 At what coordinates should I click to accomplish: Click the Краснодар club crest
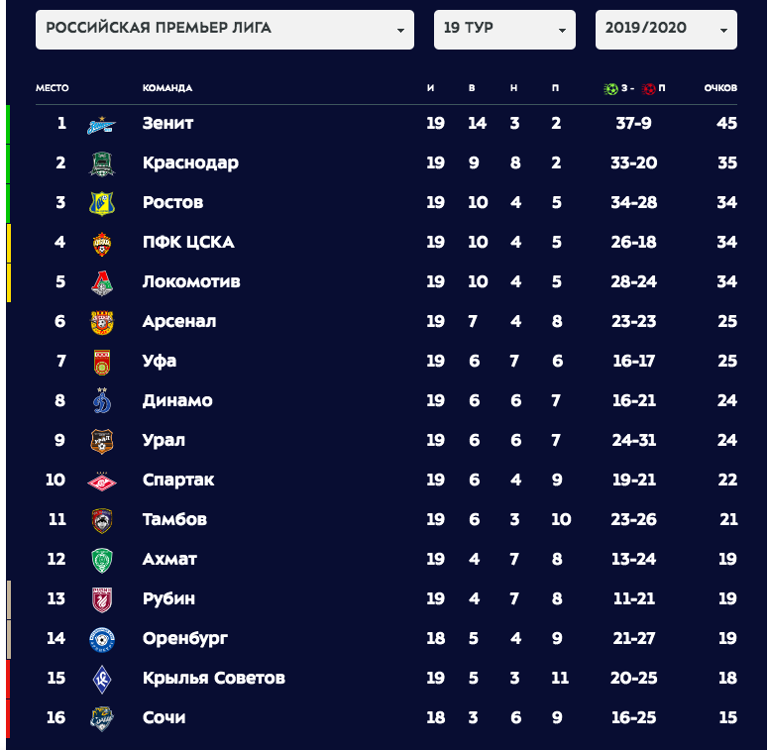click(102, 163)
